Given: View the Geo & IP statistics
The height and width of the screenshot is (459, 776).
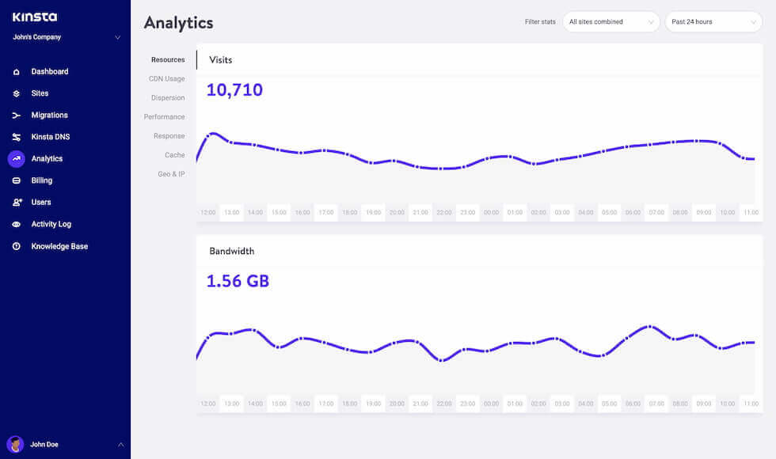Looking at the screenshot, I should [x=170, y=173].
